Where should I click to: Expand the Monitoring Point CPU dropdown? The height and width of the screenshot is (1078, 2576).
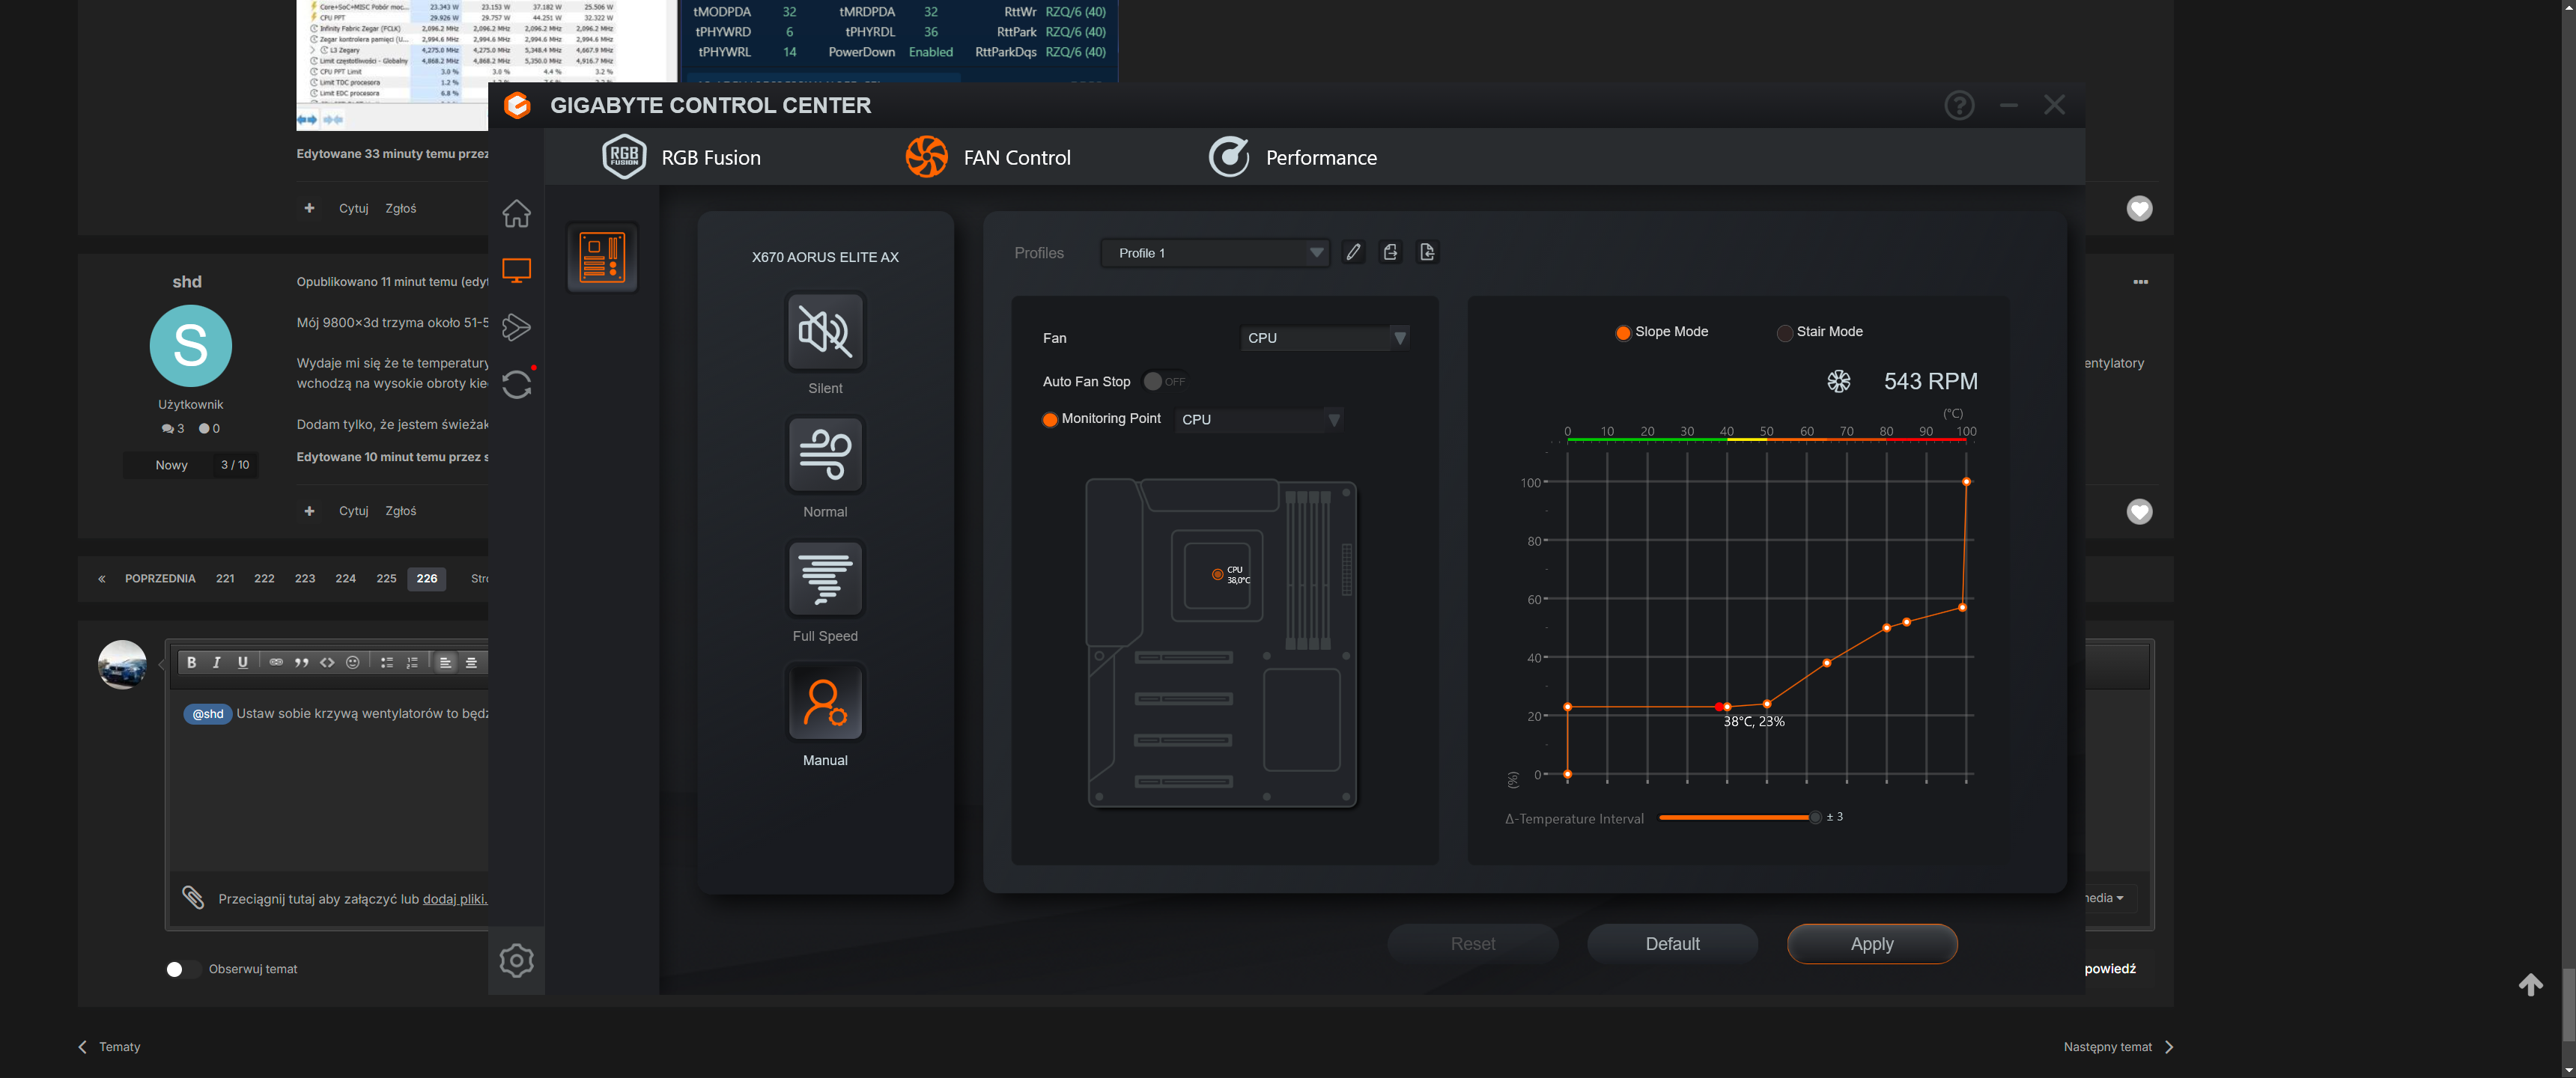click(x=1259, y=420)
